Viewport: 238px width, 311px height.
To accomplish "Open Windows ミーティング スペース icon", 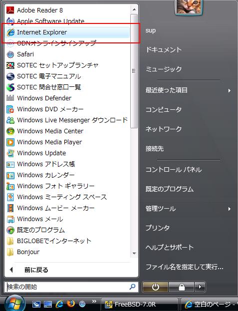I will pos(10,197).
